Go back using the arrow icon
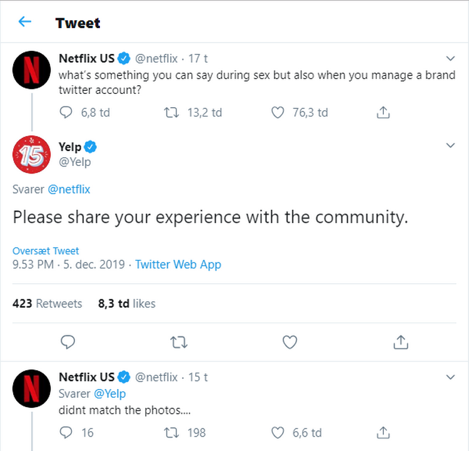The image size is (469, 451). [25, 23]
